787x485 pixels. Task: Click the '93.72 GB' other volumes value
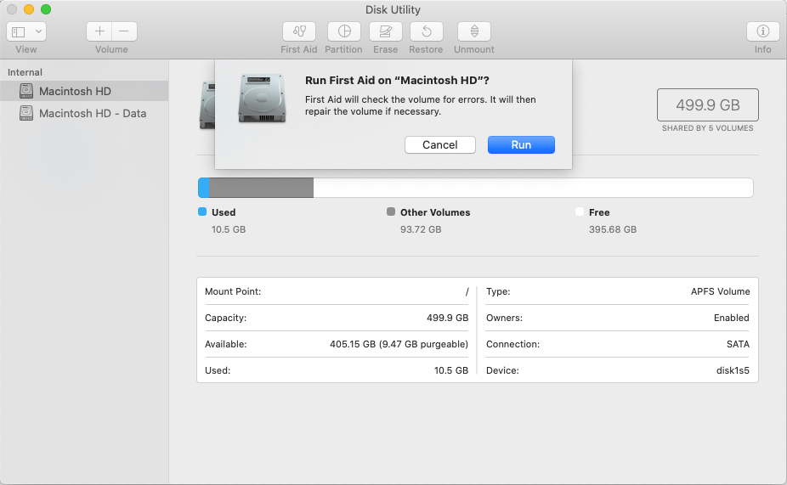(x=421, y=229)
